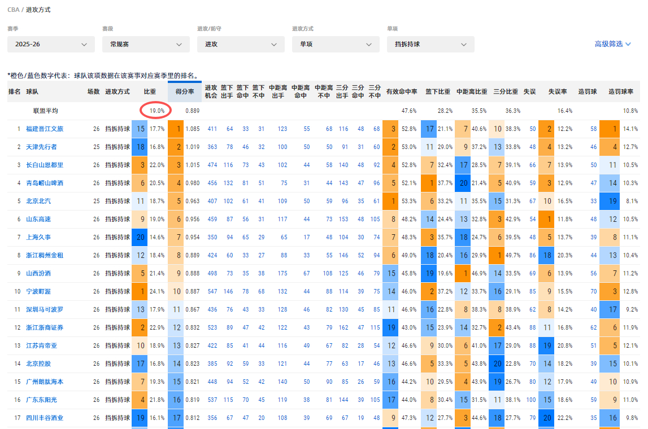
Task: Sort by 有效命中率 column header
Action: [x=402, y=91]
